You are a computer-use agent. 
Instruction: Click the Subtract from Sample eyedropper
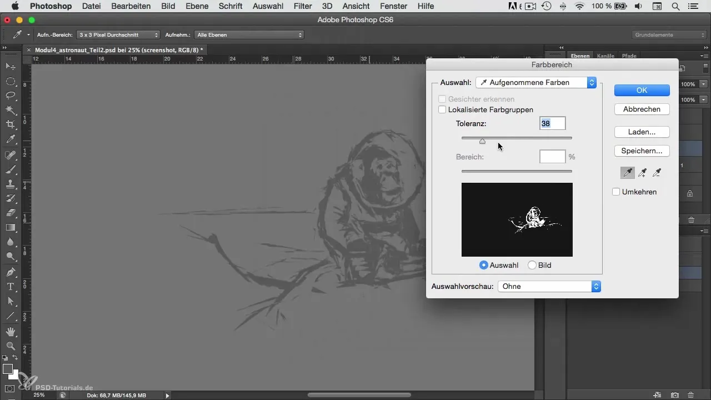[x=657, y=173]
